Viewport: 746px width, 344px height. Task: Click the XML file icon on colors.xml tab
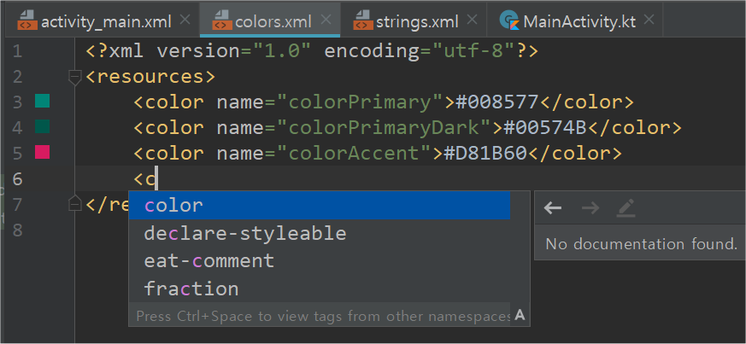(221, 21)
